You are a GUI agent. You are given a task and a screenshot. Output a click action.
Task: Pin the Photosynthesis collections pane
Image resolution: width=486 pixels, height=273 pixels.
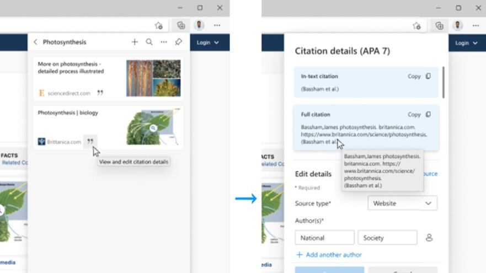(x=178, y=42)
